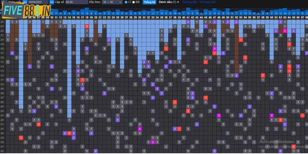
Task: Click the red cell marked 3 in row 23
Action: [87, 26]
